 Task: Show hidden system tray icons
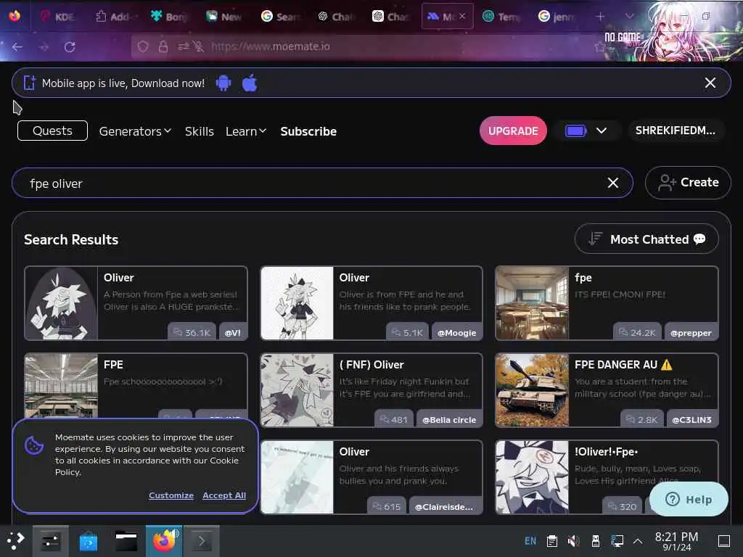coord(638,541)
